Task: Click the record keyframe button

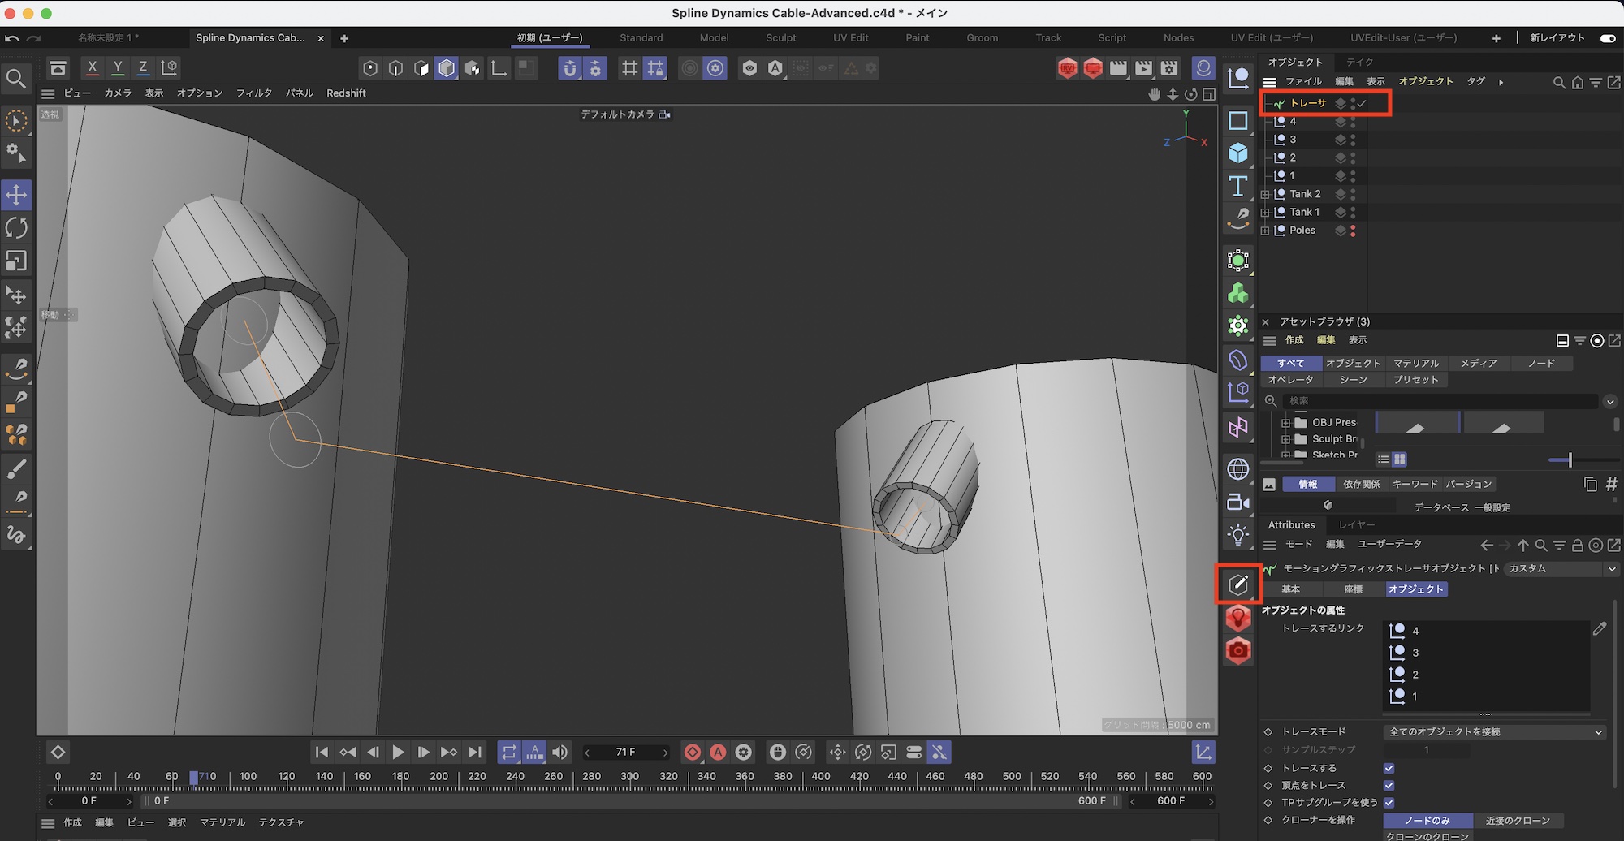Action: [x=693, y=753]
